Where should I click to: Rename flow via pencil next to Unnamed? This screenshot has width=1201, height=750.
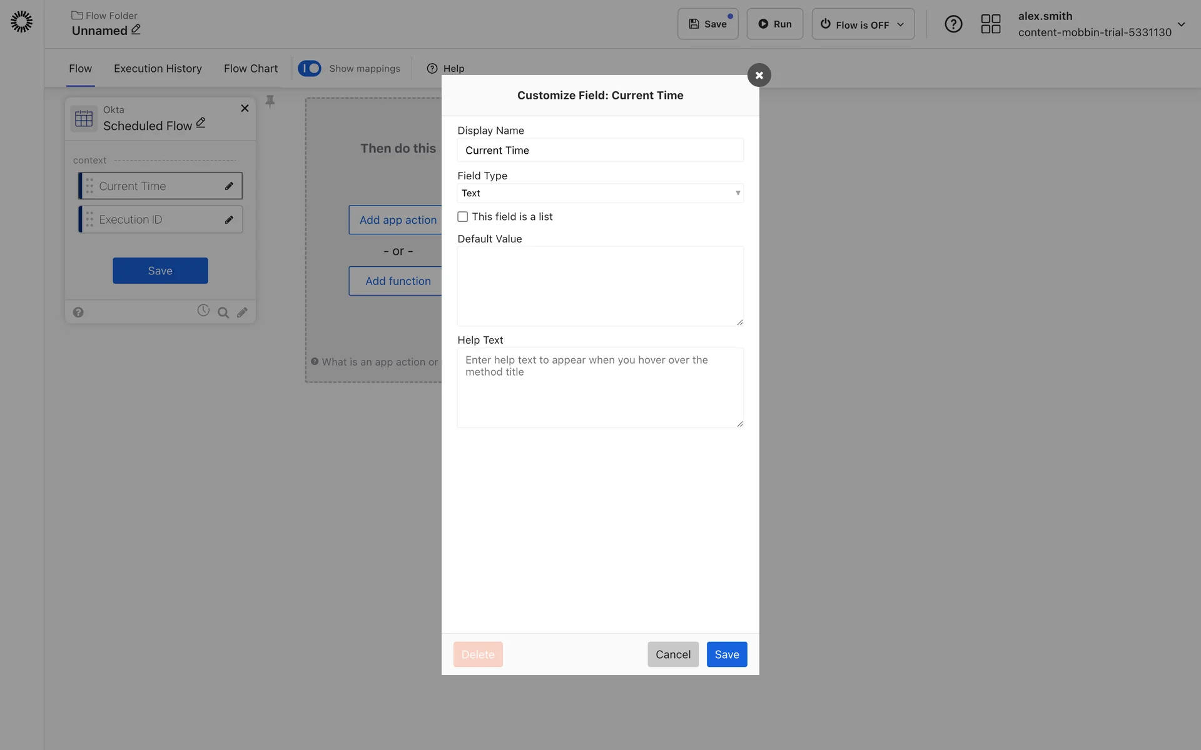(136, 29)
